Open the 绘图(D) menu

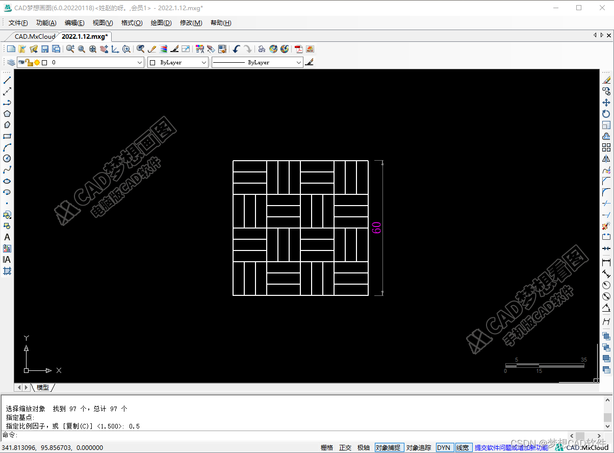point(161,23)
